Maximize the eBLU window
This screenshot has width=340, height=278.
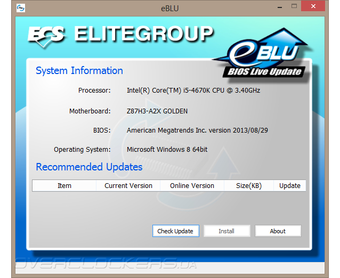coord(294,6)
